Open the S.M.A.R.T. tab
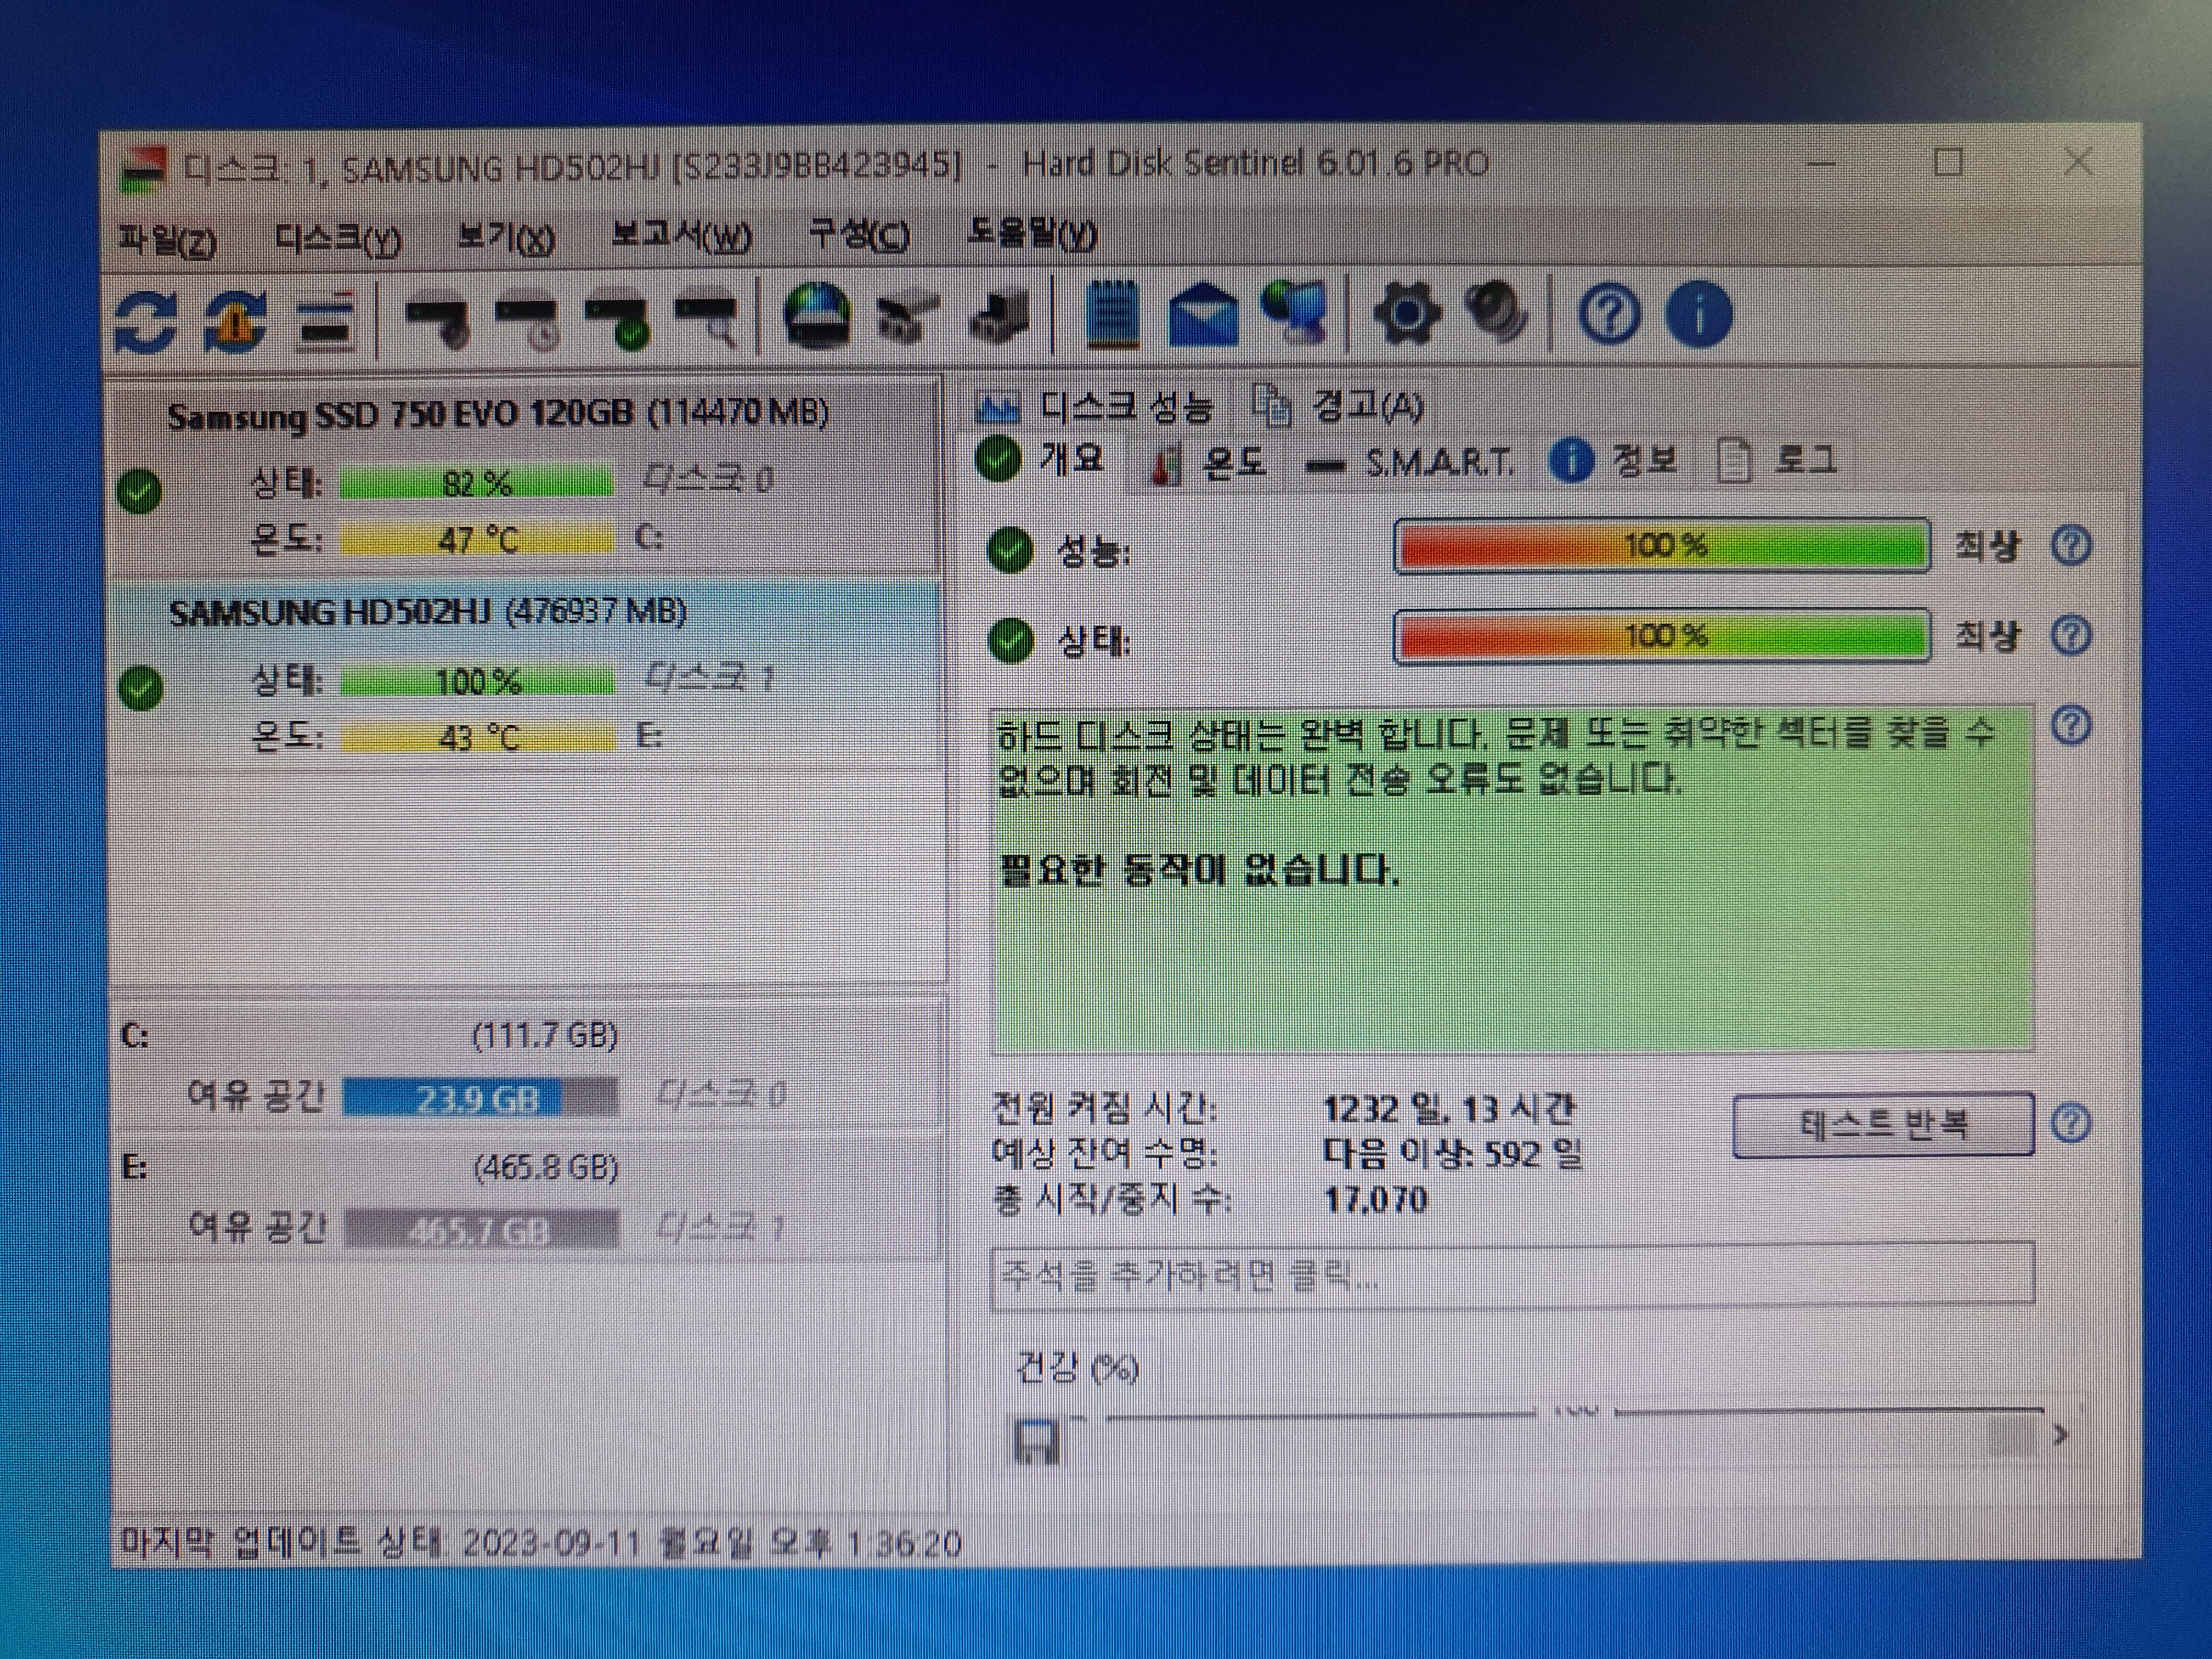2212x1659 pixels. 1411,462
